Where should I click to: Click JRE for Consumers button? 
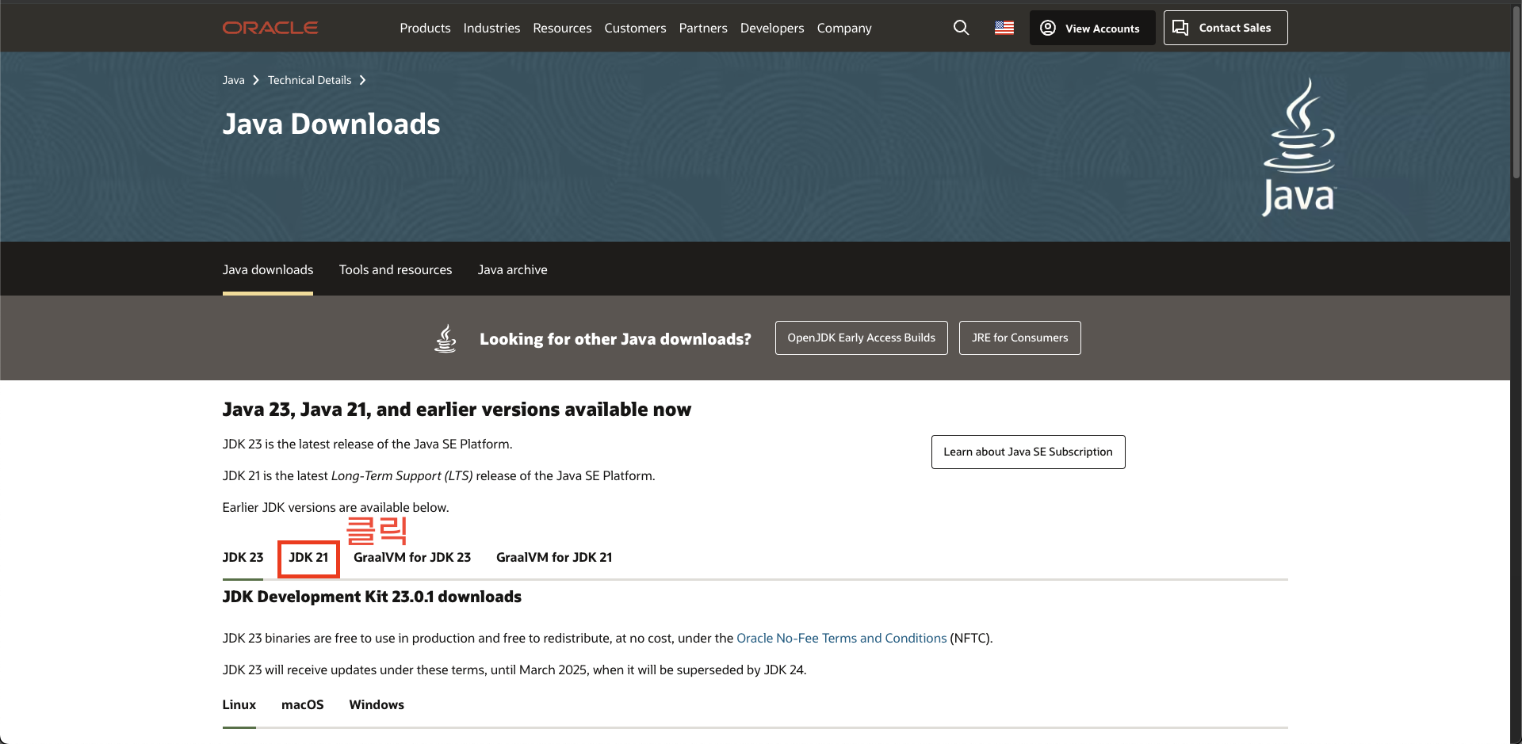pos(1019,338)
